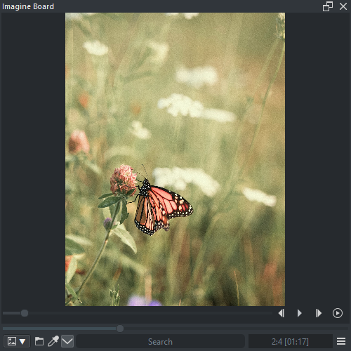The image size is (351, 351).
Task: Click the lower slider handle above Search
Action: point(120,329)
